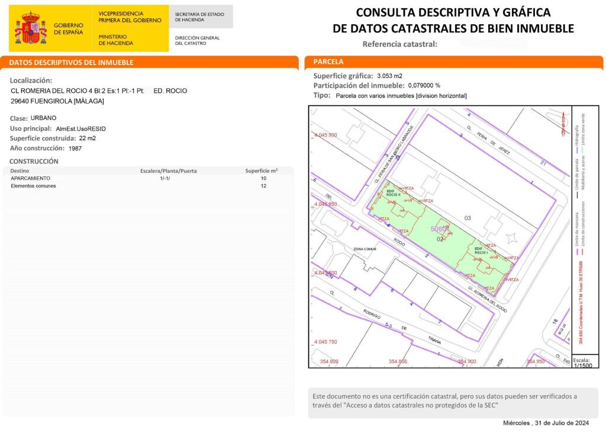Click northing coordinate '4.045.900'

(x=325, y=135)
